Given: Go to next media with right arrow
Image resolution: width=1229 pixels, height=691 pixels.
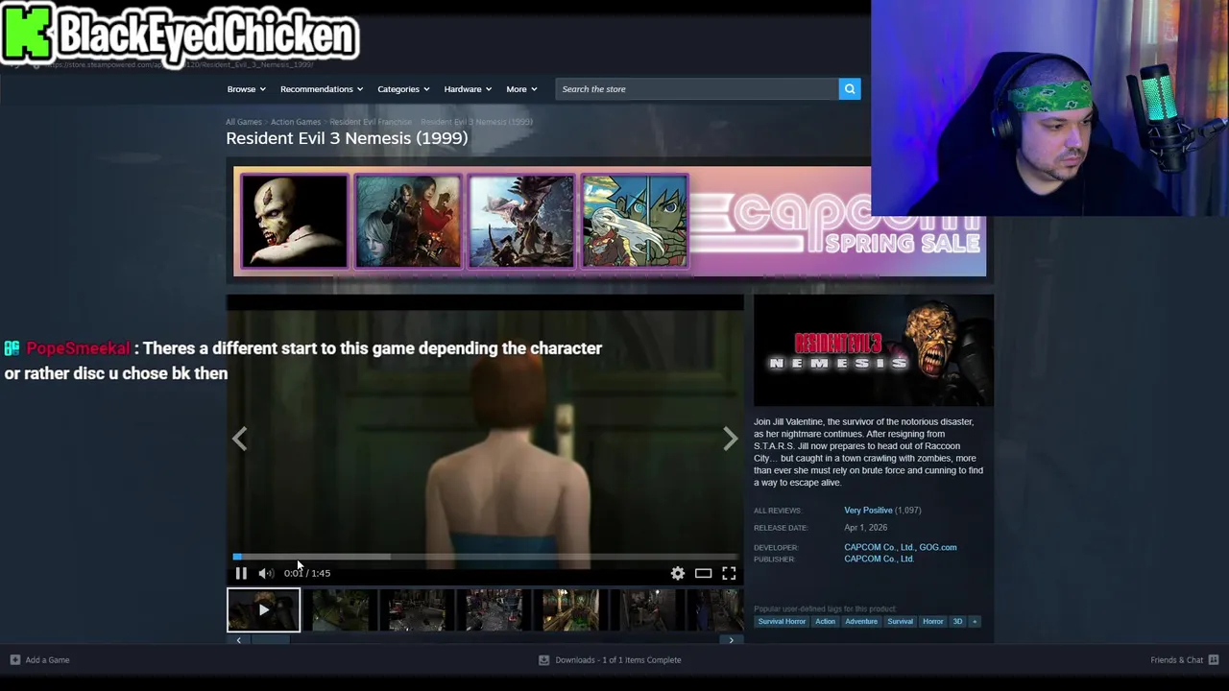Looking at the screenshot, I should [x=730, y=439].
